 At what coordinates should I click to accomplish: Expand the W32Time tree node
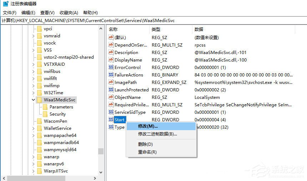click(x=33, y=93)
